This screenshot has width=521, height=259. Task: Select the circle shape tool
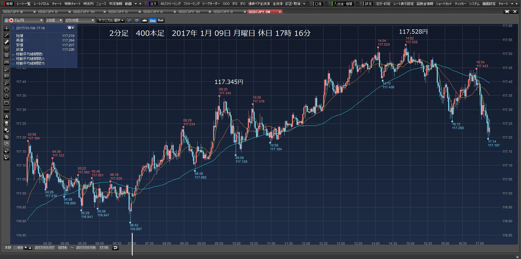(x=7, y=96)
